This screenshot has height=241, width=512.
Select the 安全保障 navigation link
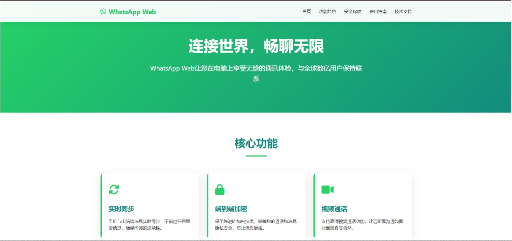[x=353, y=12]
